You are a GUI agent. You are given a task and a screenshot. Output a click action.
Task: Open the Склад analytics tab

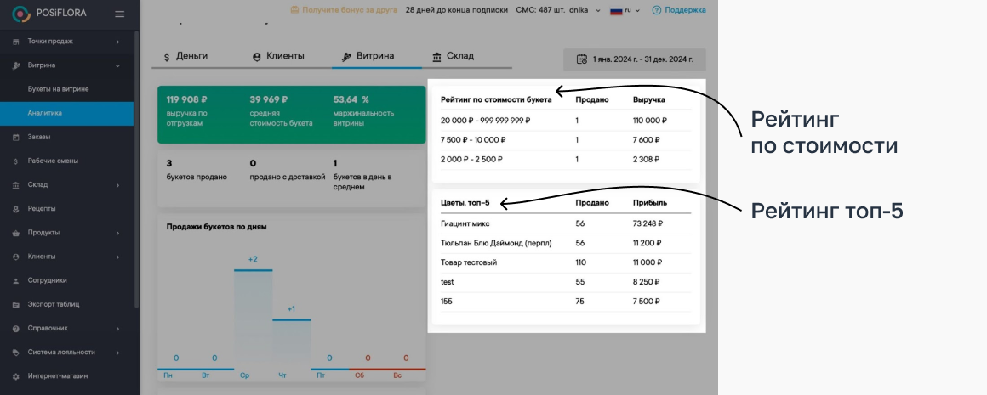point(453,56)
